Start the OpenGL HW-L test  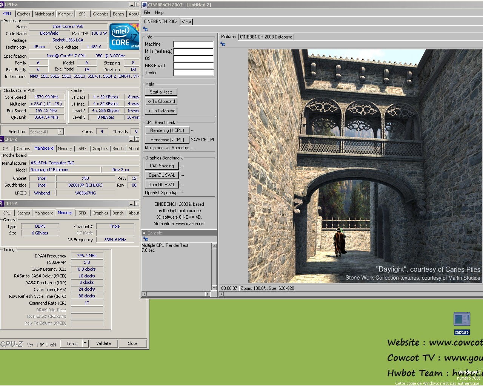162,185
